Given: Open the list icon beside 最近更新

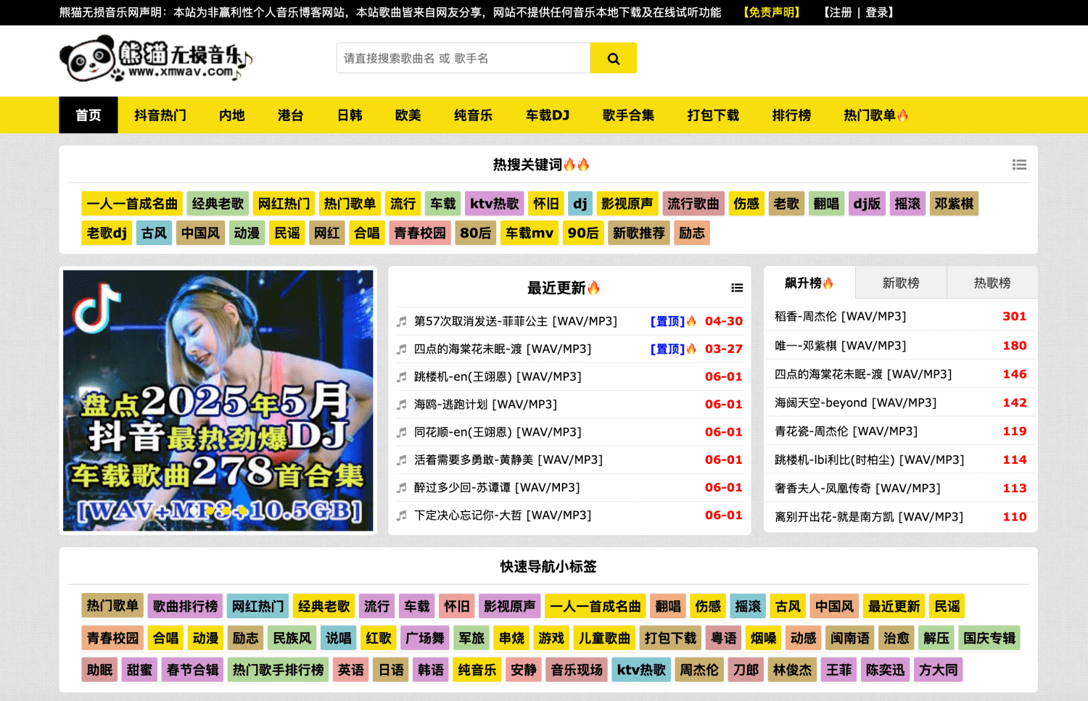Looking at the screenshot, I should tap(737, 288).
